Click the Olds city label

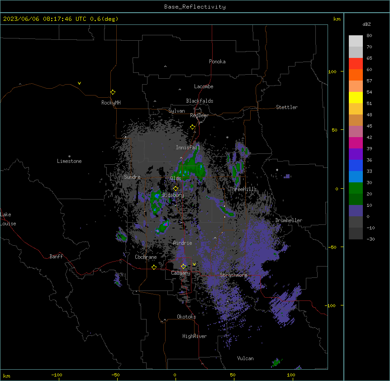click(x=176, y=178)
